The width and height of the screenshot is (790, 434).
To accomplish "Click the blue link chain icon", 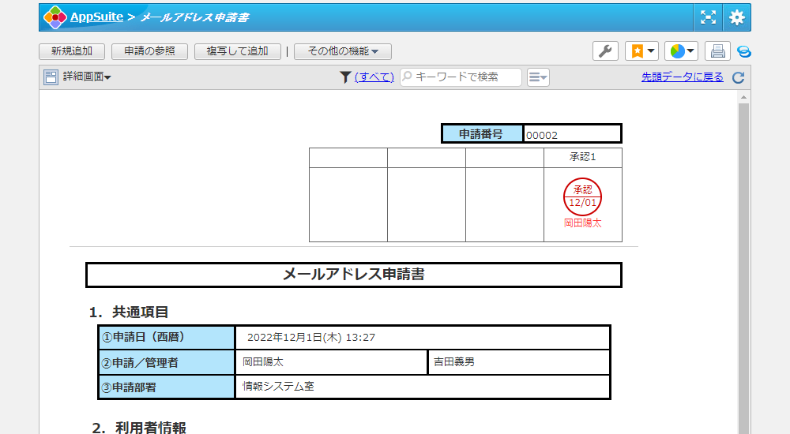I will coord(743,51).
